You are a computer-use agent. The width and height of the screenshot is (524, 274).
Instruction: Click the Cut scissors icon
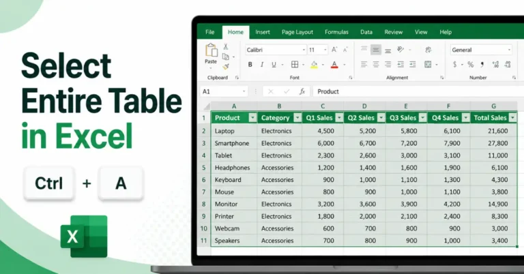[226, 47]
